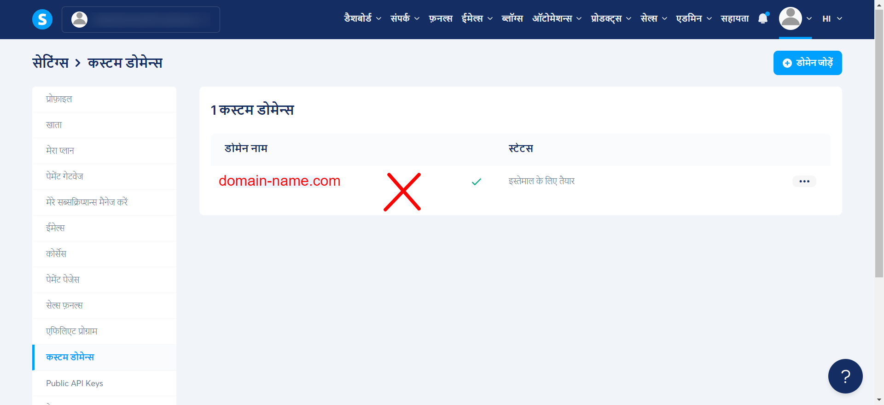Click the page vertical scrollbar
The width and height of the screenshot is (884, 405).
[x=879, y=143]
